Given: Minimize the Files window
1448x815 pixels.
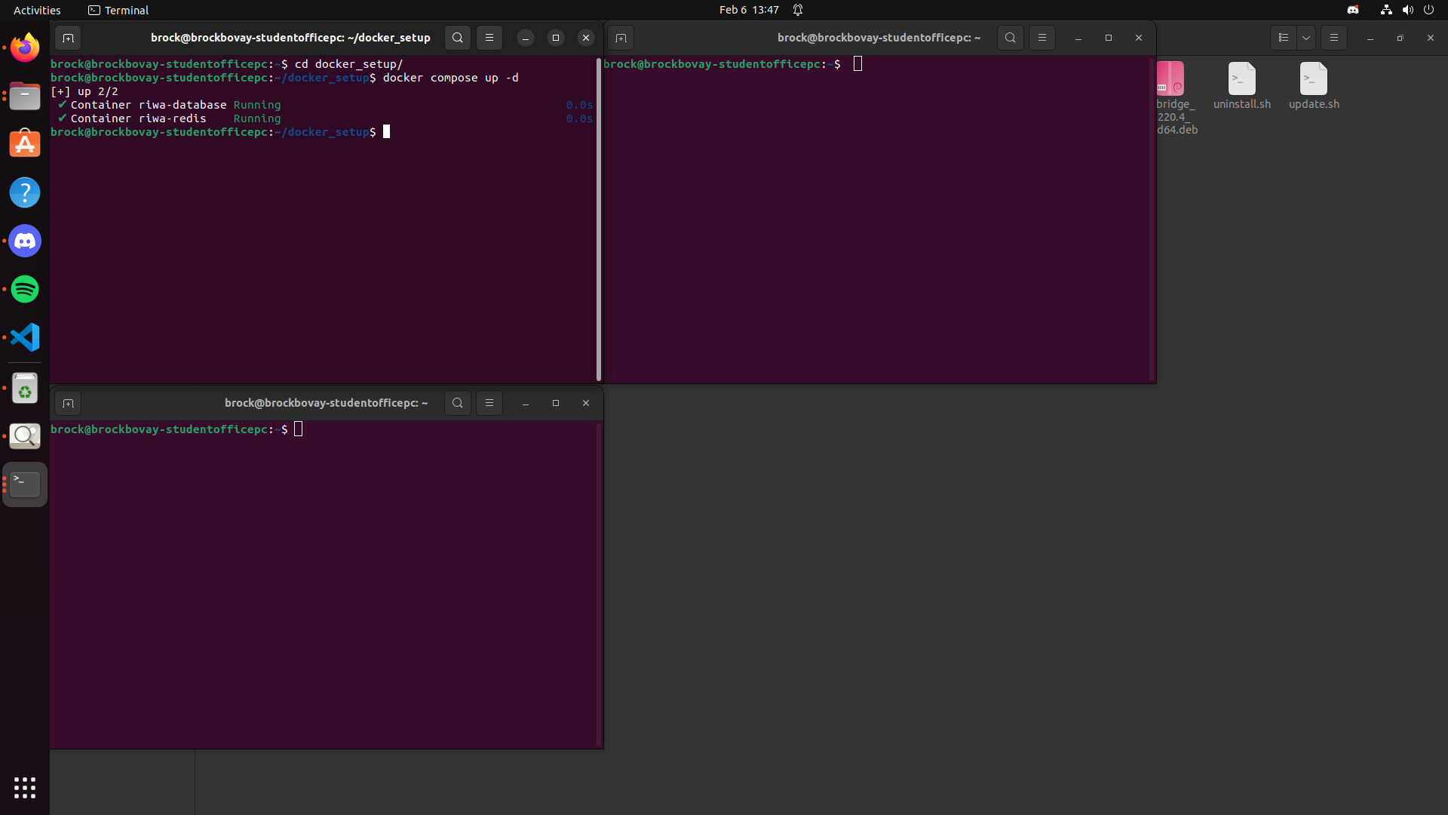Looking at the screenshot, I should pyautogui.click(x=1370, y=38).
